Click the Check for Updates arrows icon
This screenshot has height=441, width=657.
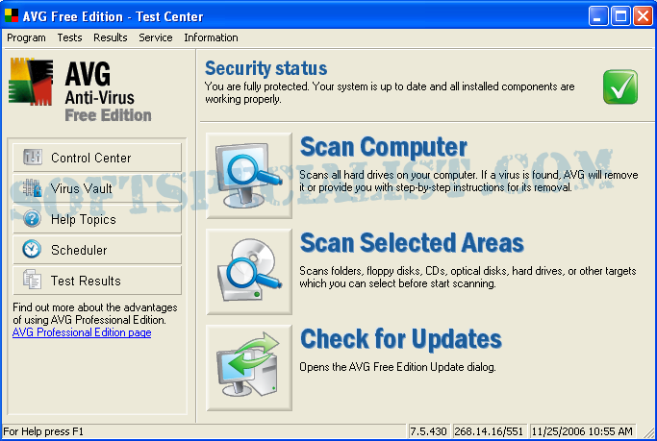(x=249, y=368)
